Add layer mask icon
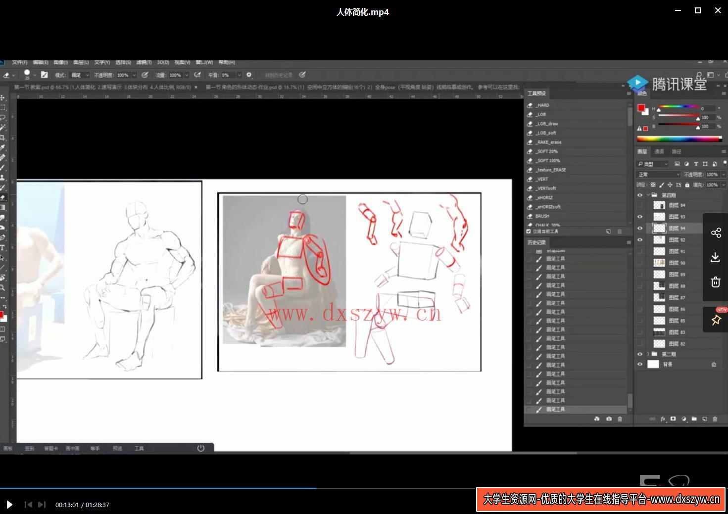The height and width of the screenshot is (514, 728). (x=673, y=419)
